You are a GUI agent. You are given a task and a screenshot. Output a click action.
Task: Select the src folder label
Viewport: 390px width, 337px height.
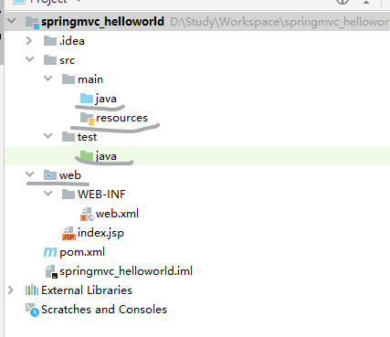pos(67,60)
